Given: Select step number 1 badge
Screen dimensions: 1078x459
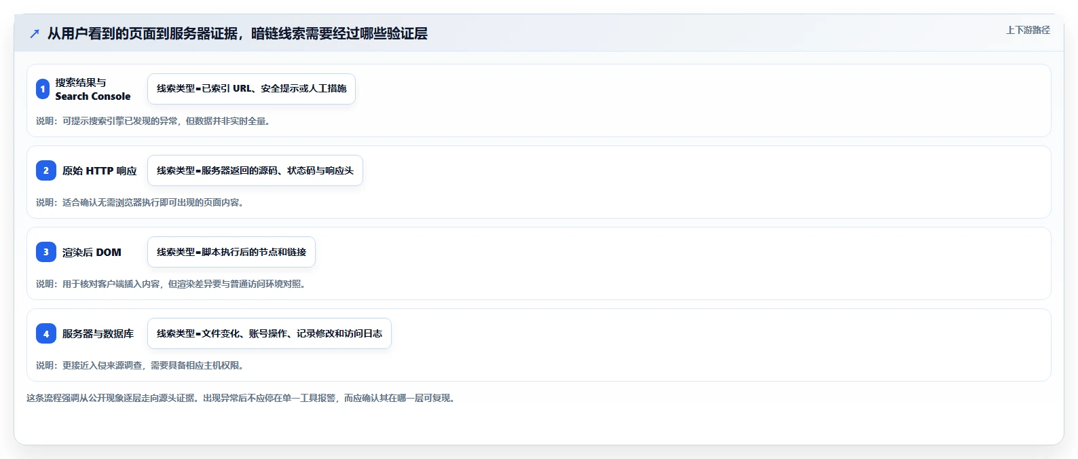Looking at the screenshot, I should point(43,89).
